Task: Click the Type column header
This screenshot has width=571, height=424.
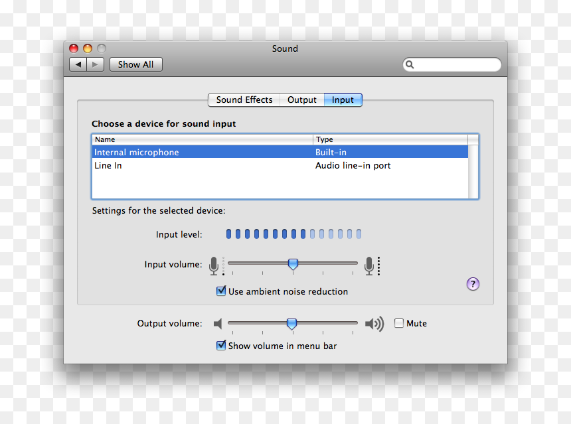Action: click(390, 139)
